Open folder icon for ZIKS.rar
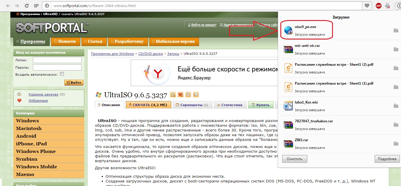Viewport: 401px width, 186px height. (x=396, y=144)
